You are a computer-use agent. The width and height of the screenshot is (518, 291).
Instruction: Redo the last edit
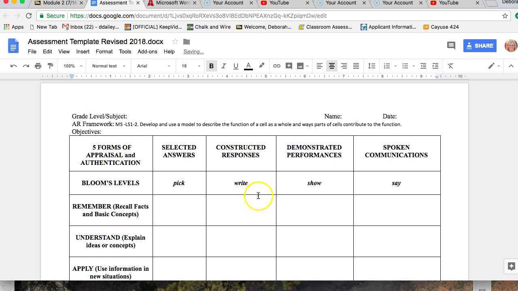26,66
